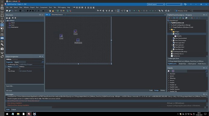This screenshot has height=116, width=209.
Task: Click the desktop layout icon in title bar
Action: (185, 5)
